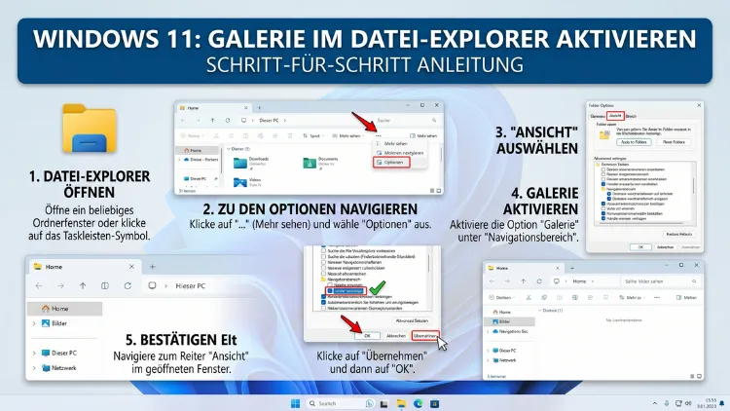
Task: Click the refresh icon in the Hieser PC explorer window
Action: point(128,285)
